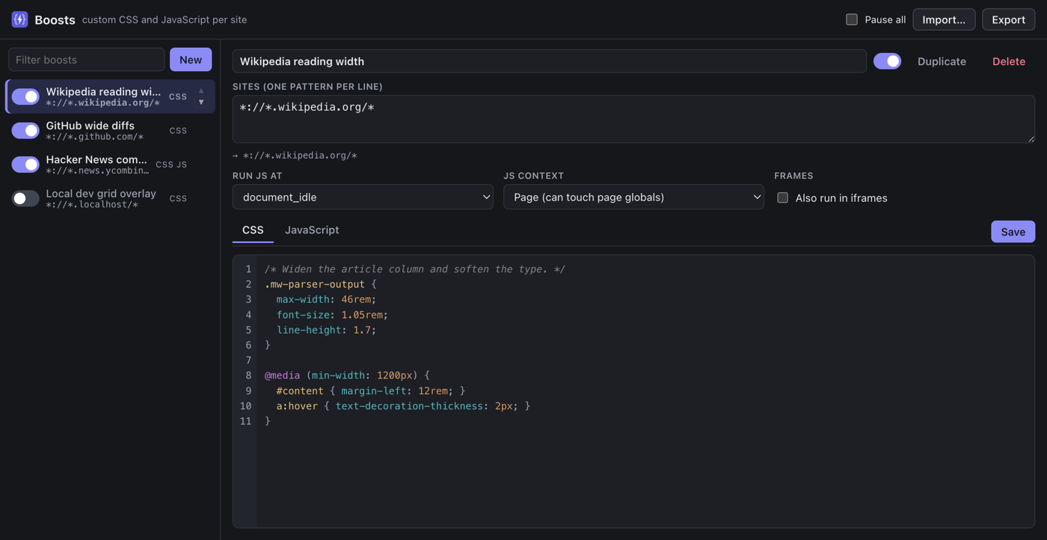1047x540 pixels.
Task: Open the Run JS at dropdown
Action: 363,197
